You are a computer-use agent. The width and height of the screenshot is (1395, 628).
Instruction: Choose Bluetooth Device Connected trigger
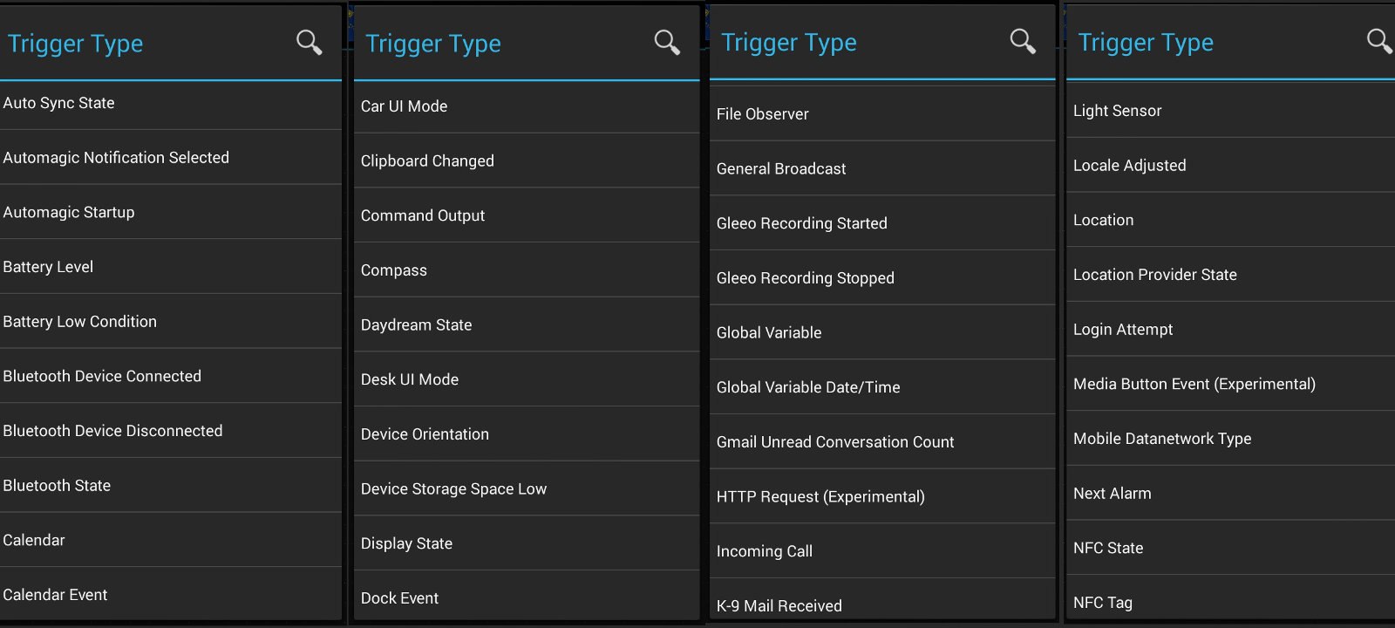(x=171, y=376)
